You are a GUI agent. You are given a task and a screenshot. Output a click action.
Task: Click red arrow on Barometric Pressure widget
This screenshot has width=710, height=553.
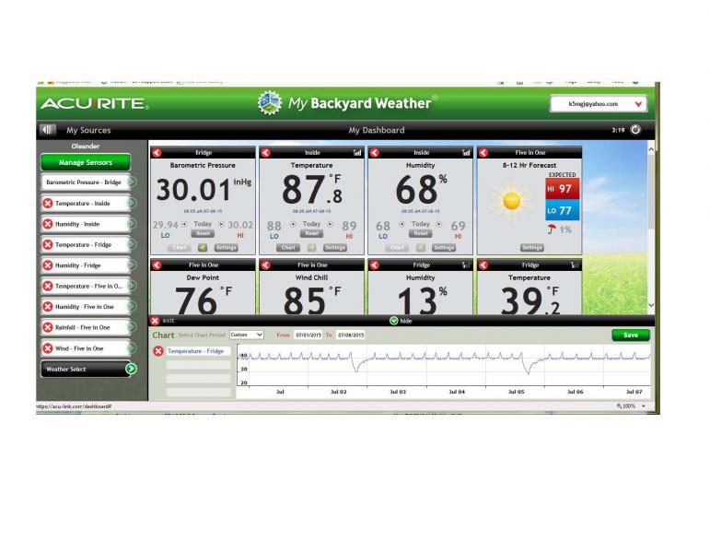tap(157, 152)
